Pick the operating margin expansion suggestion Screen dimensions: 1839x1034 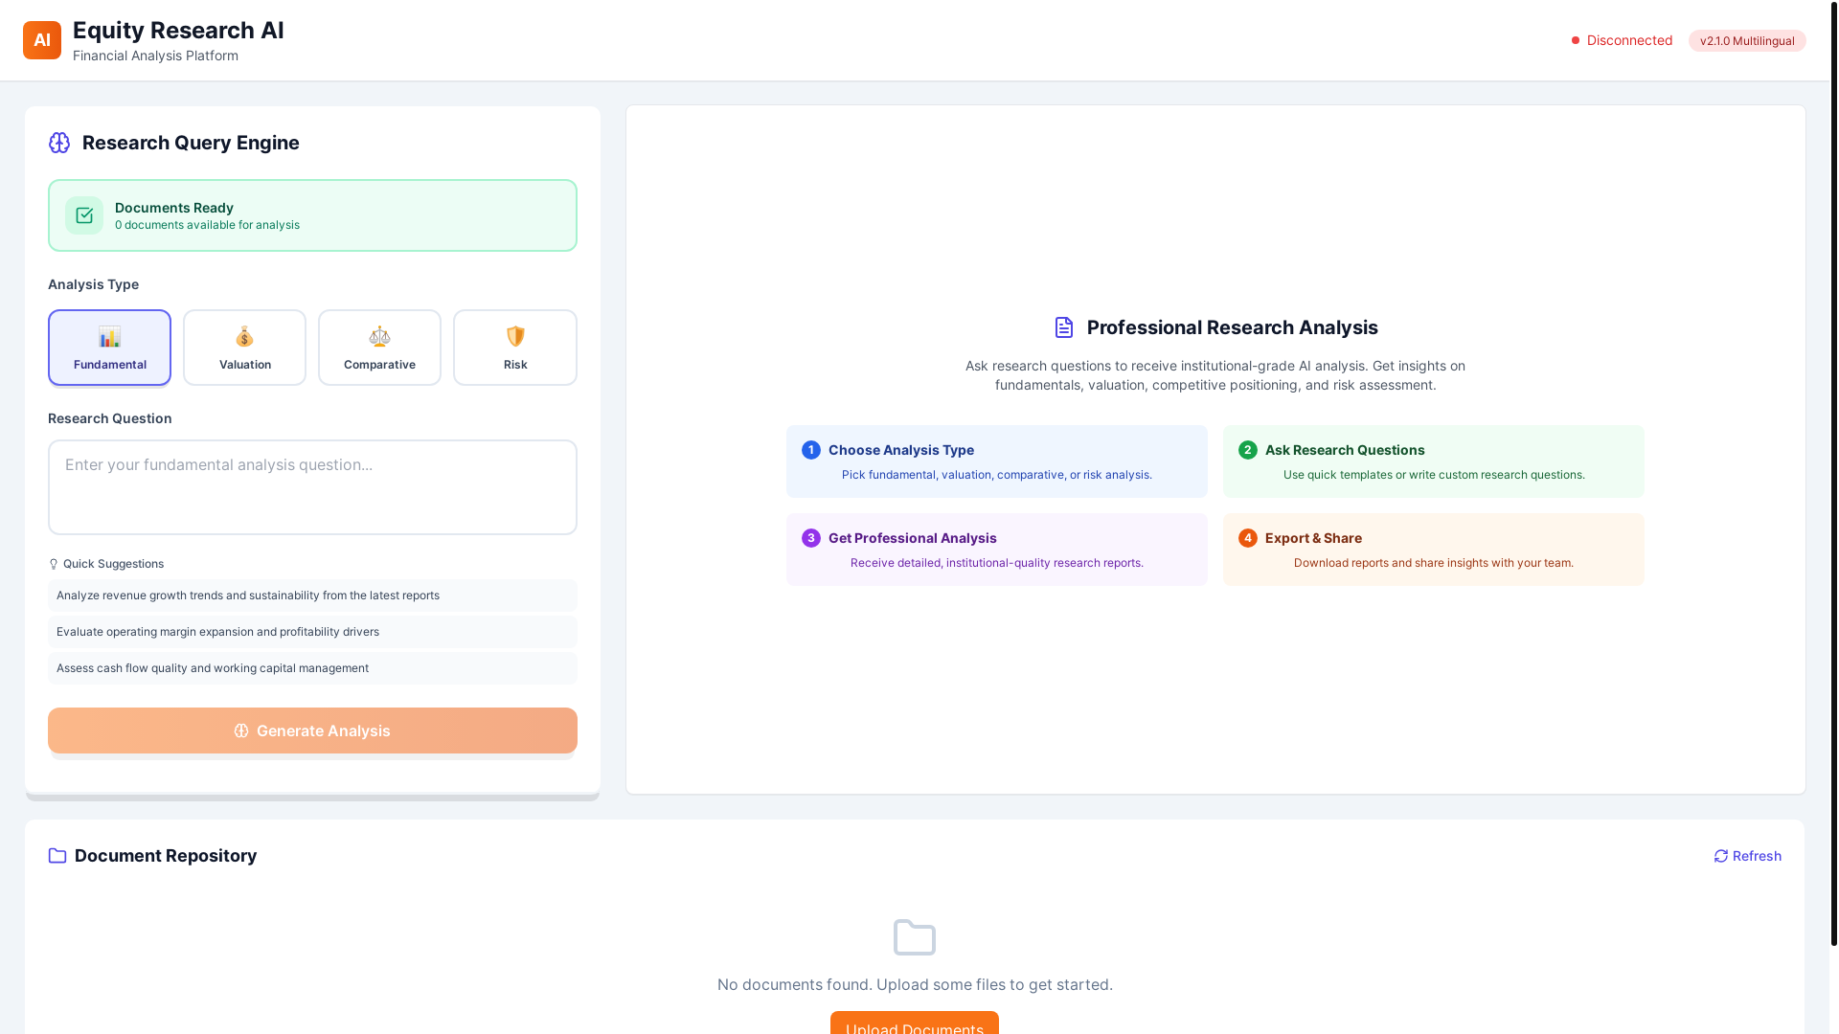coord(312,632)
